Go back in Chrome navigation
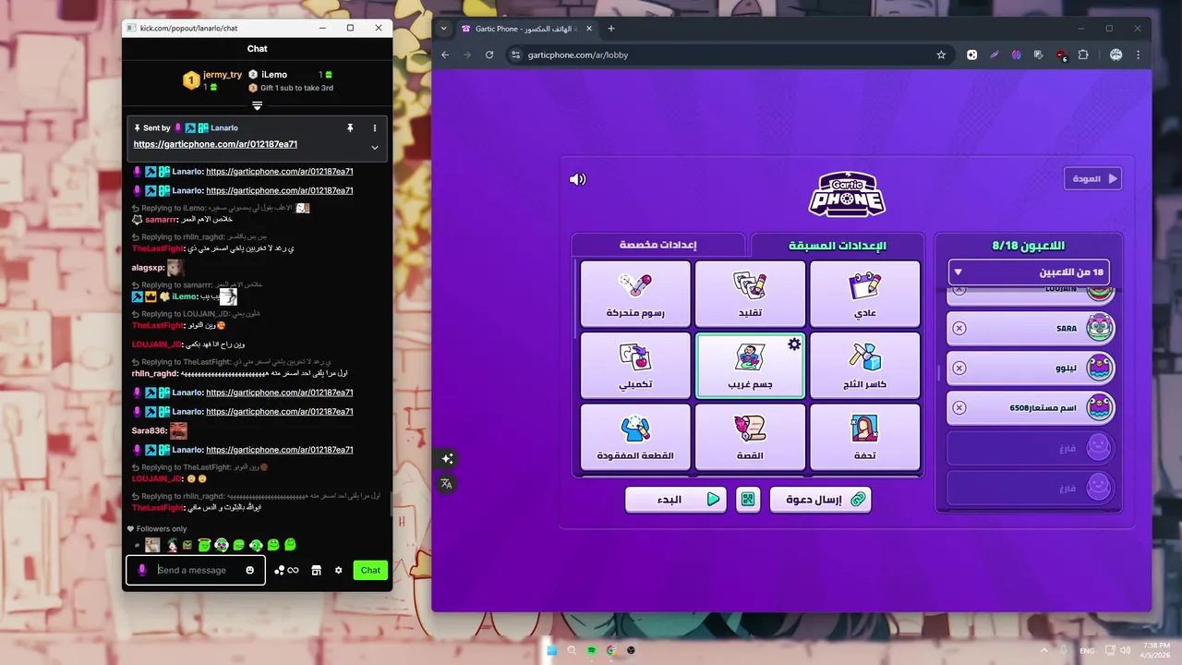Screen dimensions: 1182x665 coord(445,54)
